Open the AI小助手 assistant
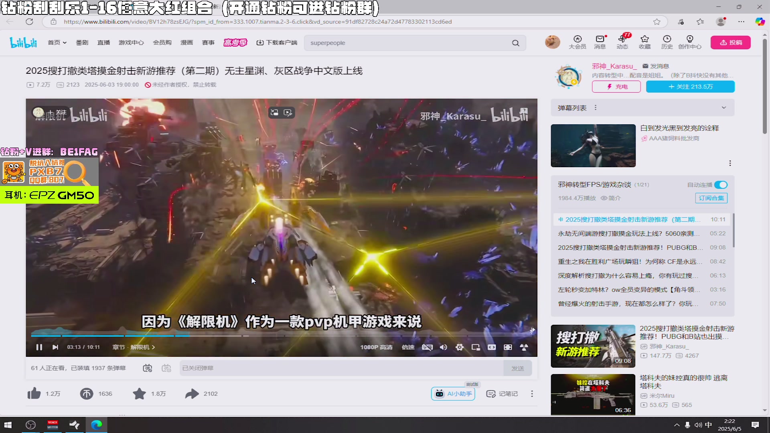The image size is (770, 433). point(453,394)
